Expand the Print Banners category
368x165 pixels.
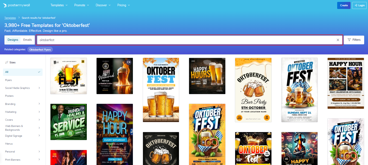pos(39,160)
